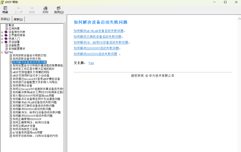Select the highlighted 如何解决设备启动失败问题 tree item

[x=29, y=62]
